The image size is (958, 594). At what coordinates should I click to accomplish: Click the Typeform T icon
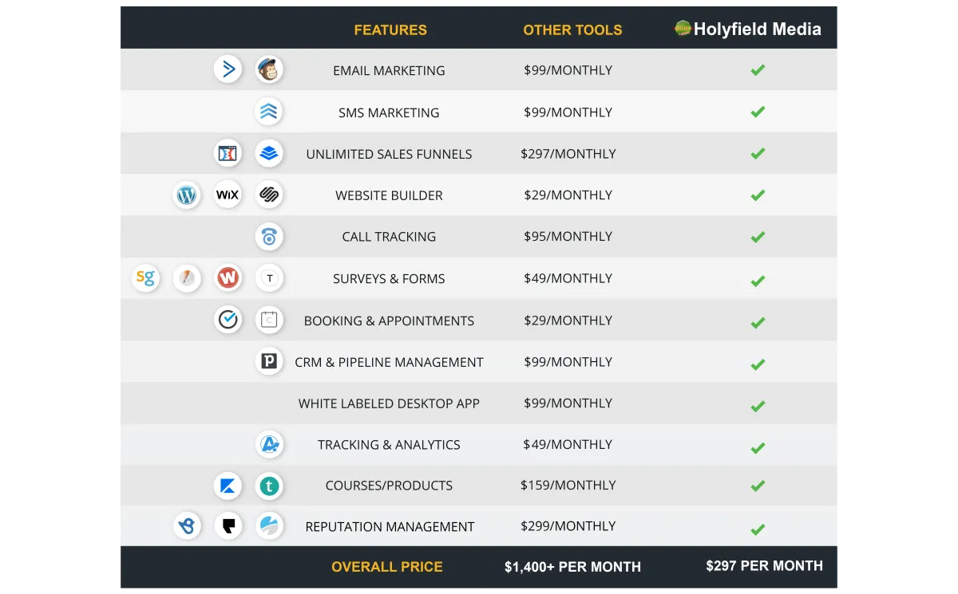pos(269,278)
